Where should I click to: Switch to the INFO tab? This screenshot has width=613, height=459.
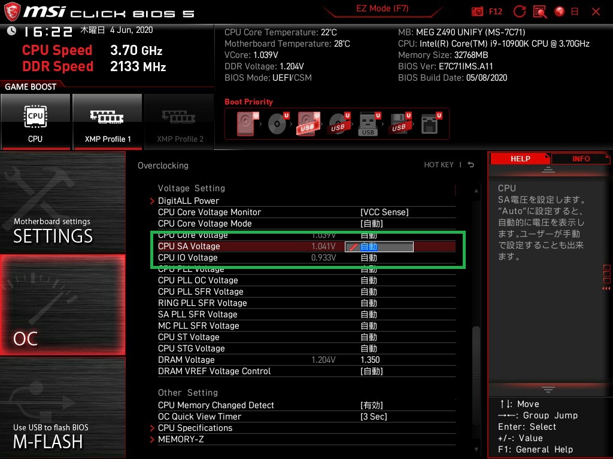point(581,159)
